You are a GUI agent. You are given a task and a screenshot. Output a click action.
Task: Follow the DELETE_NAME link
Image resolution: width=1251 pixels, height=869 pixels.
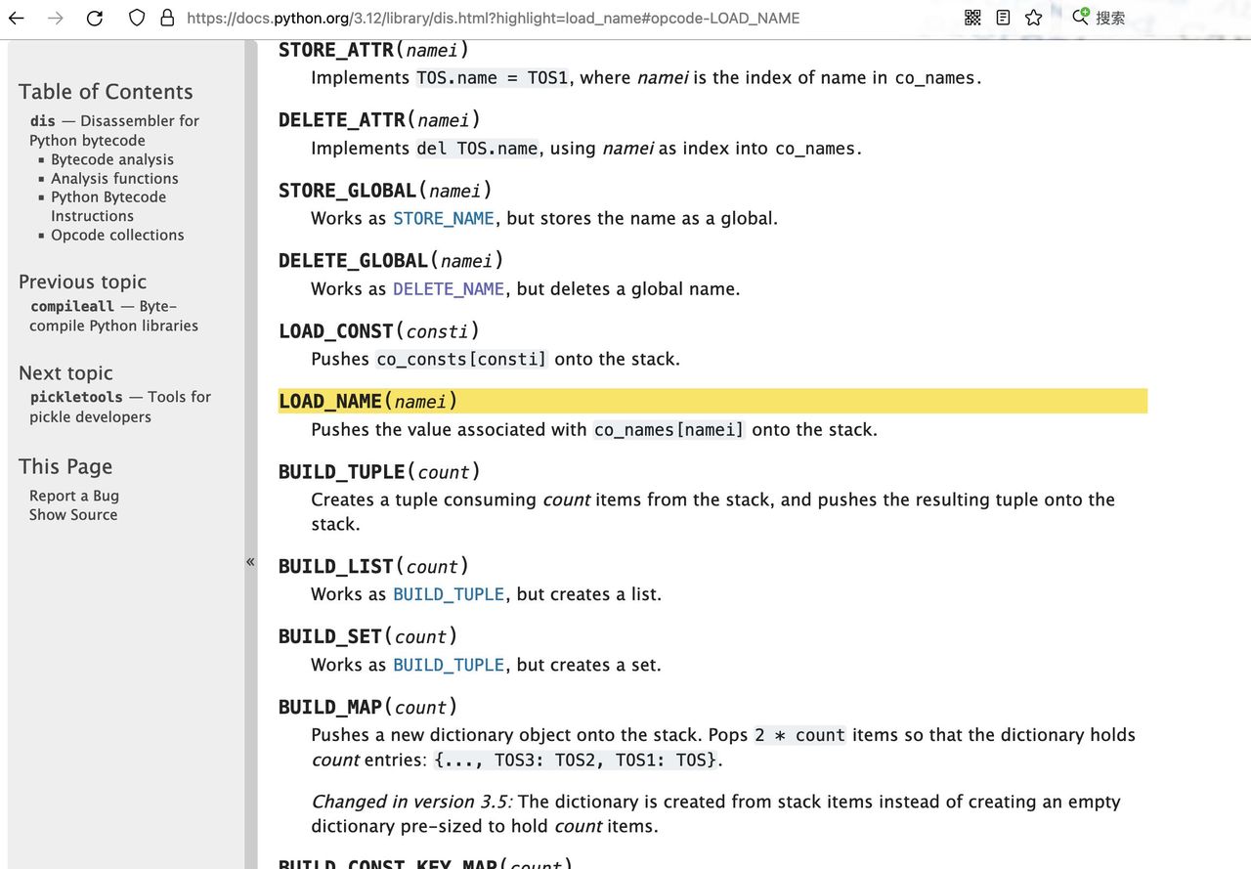[x=448, y=288]
